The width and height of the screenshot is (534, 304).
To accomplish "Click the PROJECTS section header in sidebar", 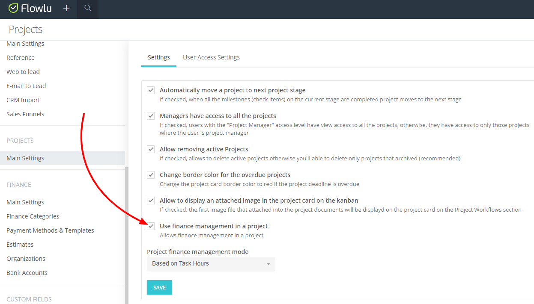I will click(x=20, y=141).
